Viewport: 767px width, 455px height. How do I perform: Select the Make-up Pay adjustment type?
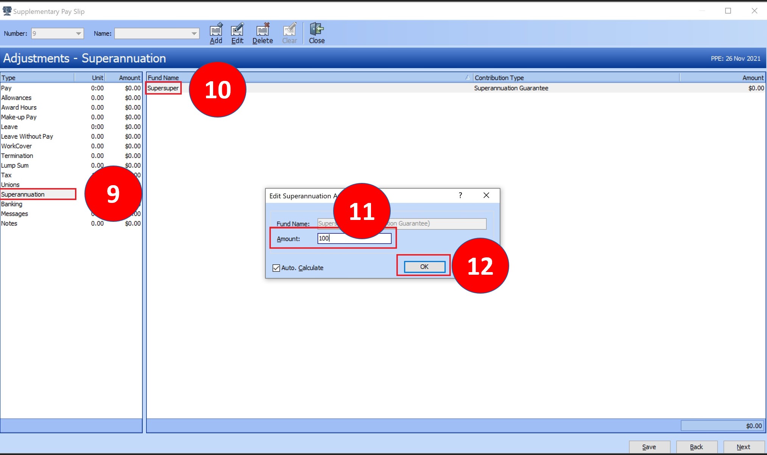[x=71, y=117]
